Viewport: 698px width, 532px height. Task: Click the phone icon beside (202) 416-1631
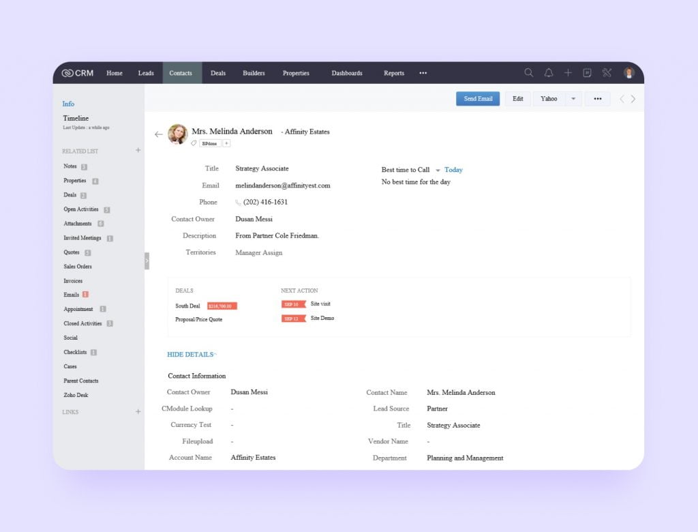237,202
